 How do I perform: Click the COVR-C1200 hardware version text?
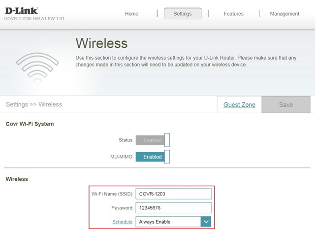[x=34, y=19]
